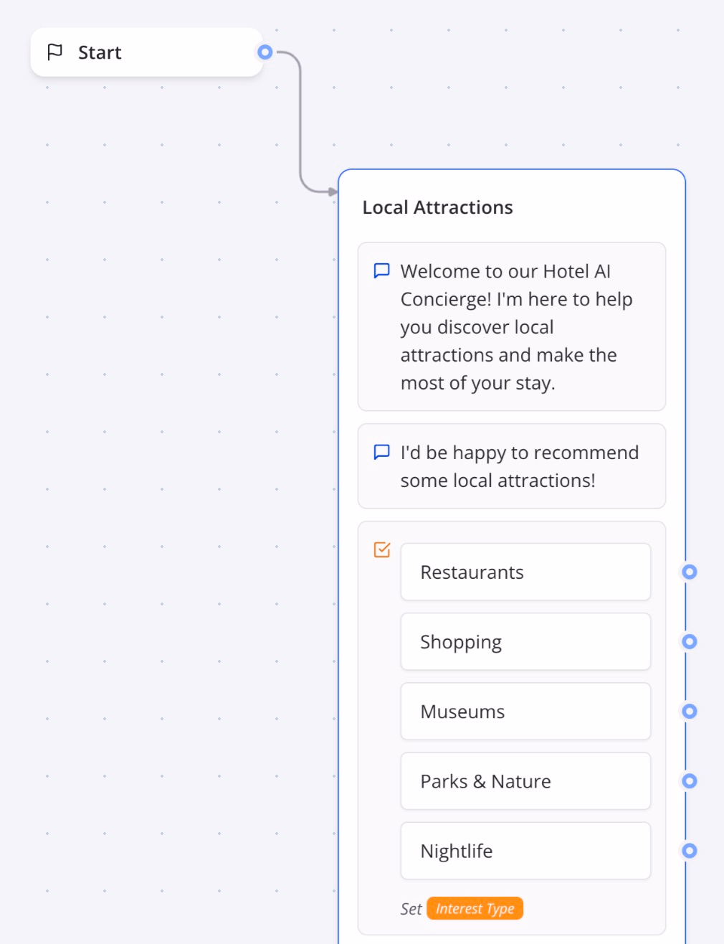Select the Start node label
The height and width of the screenshot is (944, 724).
tap(100, 52)
